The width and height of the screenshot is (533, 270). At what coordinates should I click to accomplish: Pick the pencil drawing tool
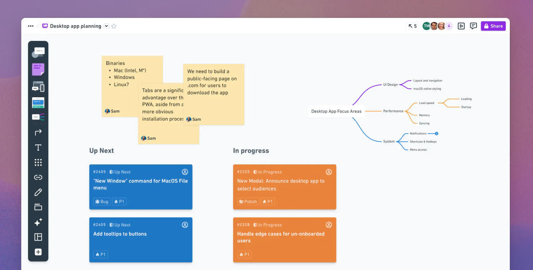coord(38,192)
